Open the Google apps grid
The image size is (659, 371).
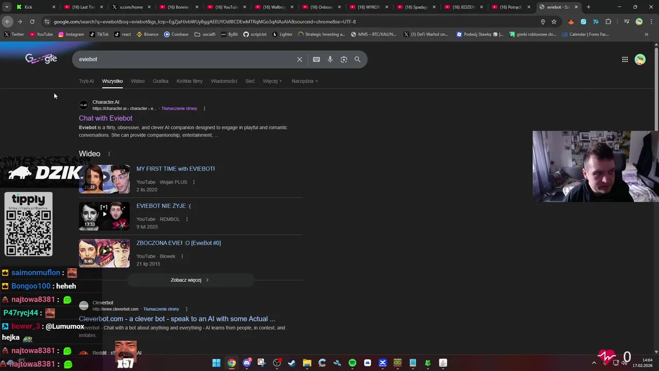pos(625,59)
